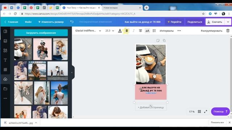Click the Поделиться button

tap(195, 22)
